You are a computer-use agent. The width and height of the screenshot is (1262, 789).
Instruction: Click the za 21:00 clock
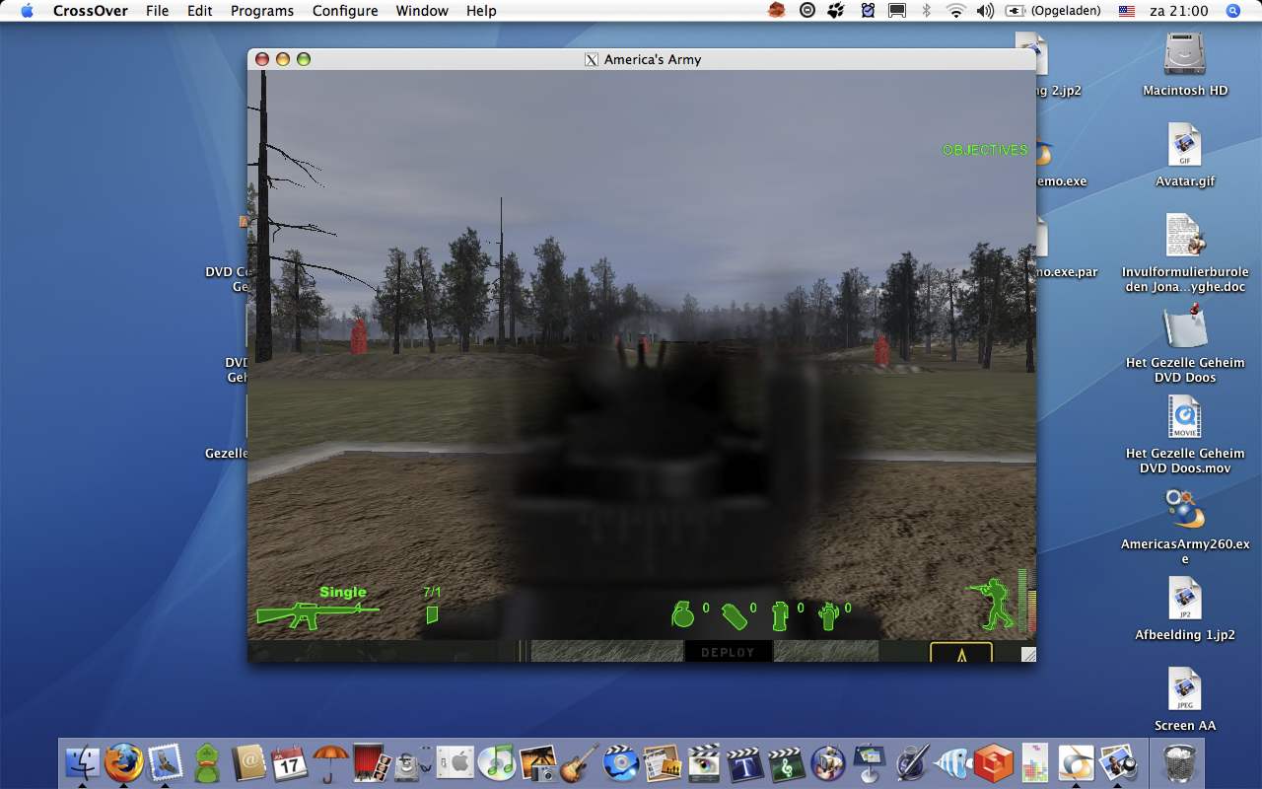(x=1179, y=11)
